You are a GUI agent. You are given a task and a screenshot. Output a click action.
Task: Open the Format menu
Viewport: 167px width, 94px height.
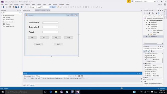click(39, 4)
